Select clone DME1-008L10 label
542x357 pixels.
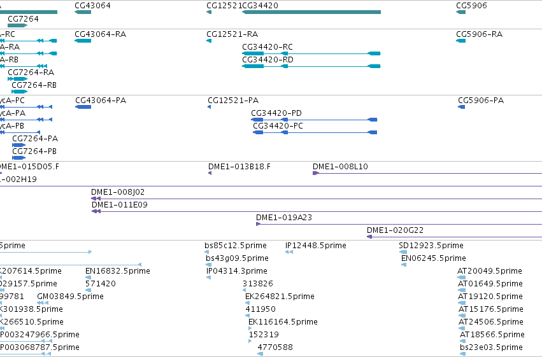(341, 167)
